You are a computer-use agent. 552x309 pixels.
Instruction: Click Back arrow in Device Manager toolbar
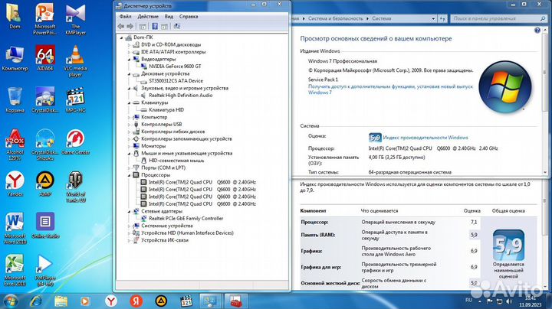(x=121, y=26)
